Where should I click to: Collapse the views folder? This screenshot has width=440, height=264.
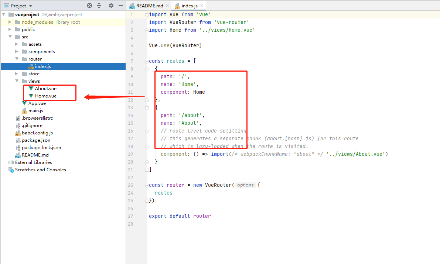click(x=17, y=81)
